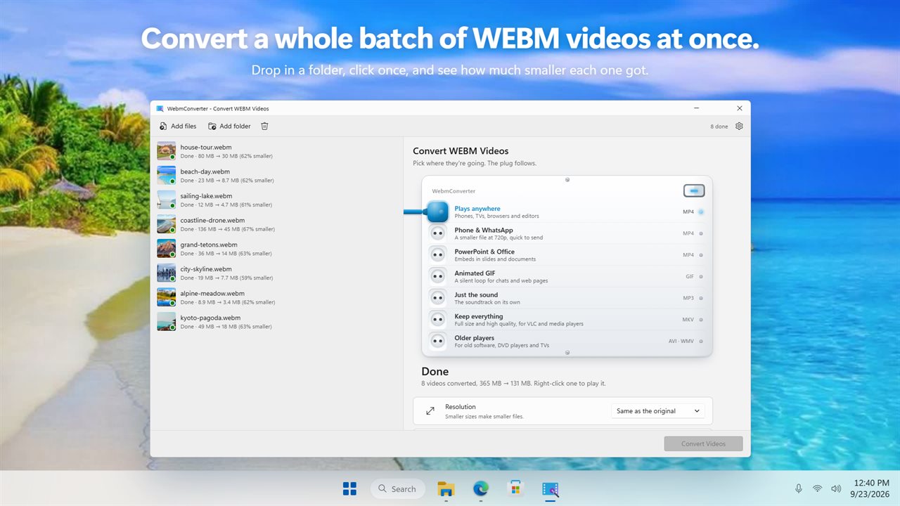Select the file name grand-tetons.webm
Image resolution: width=900 pixels, height=506 pixels.
[209, 245]
